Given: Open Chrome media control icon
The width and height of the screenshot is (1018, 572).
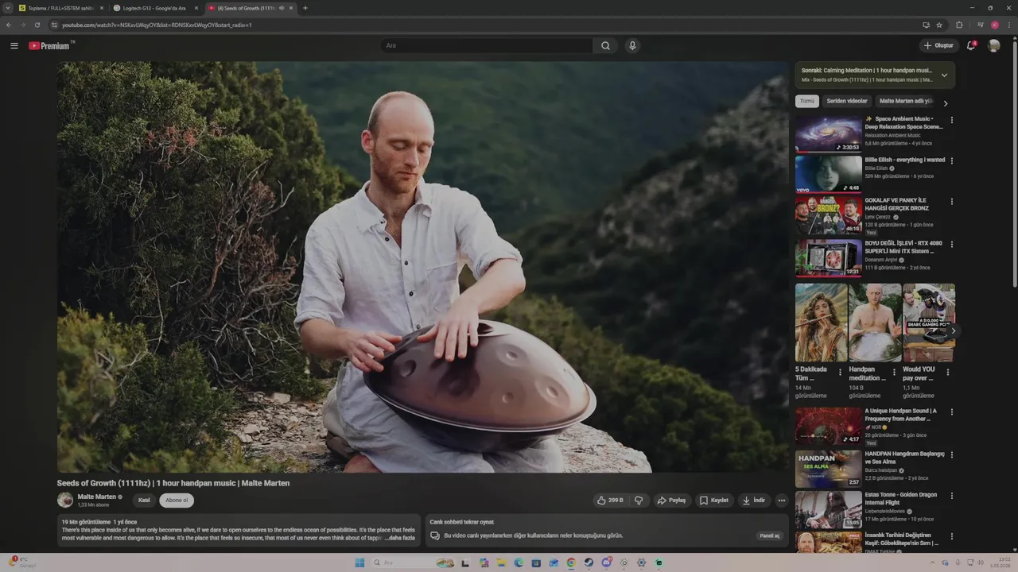Looking at the screenshot, I should pyautogui.click(x=980, y=25).
